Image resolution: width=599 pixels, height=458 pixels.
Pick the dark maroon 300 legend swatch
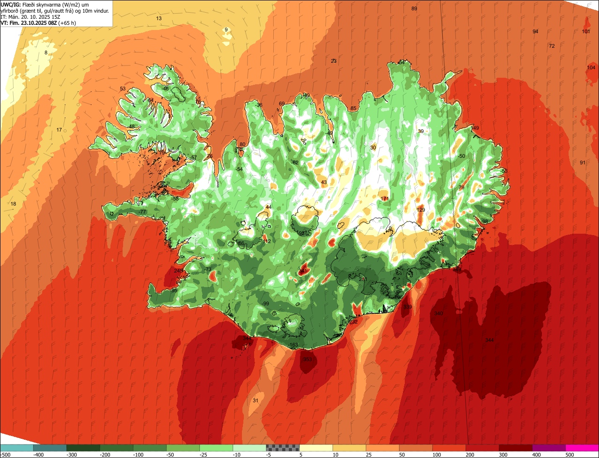point(515,448)
